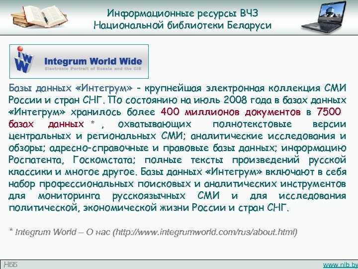358x269 pixels.
Task: Click the asterisk after 'базах данных'
Action: point(92,123)
